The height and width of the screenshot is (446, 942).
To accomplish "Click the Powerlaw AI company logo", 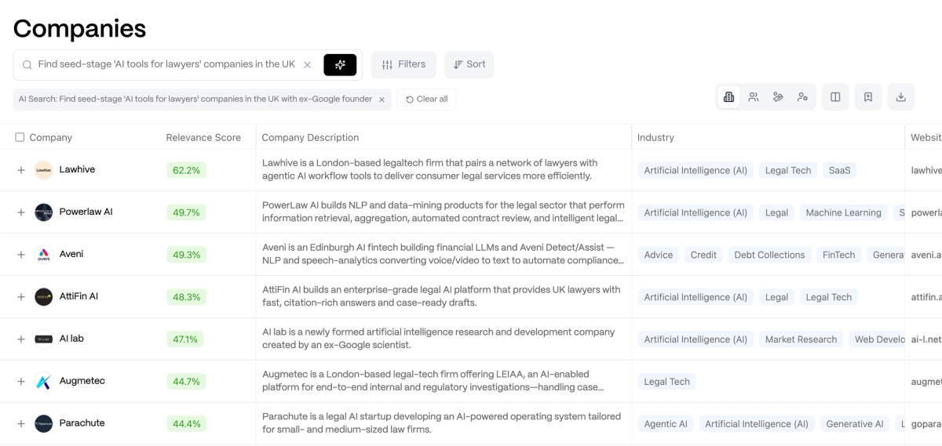I will (44, 212).
